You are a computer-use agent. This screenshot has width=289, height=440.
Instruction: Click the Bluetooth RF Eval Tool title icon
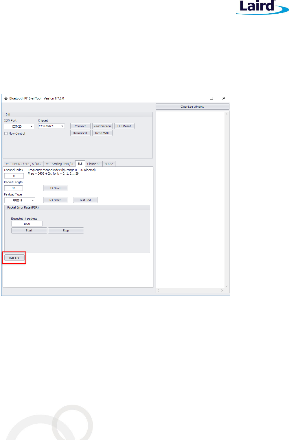(x=6, y=98)
